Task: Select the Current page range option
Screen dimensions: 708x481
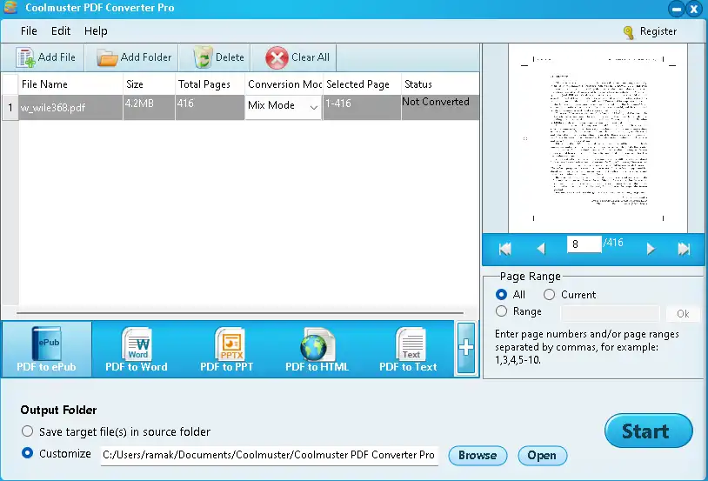Action: point(550,295)
